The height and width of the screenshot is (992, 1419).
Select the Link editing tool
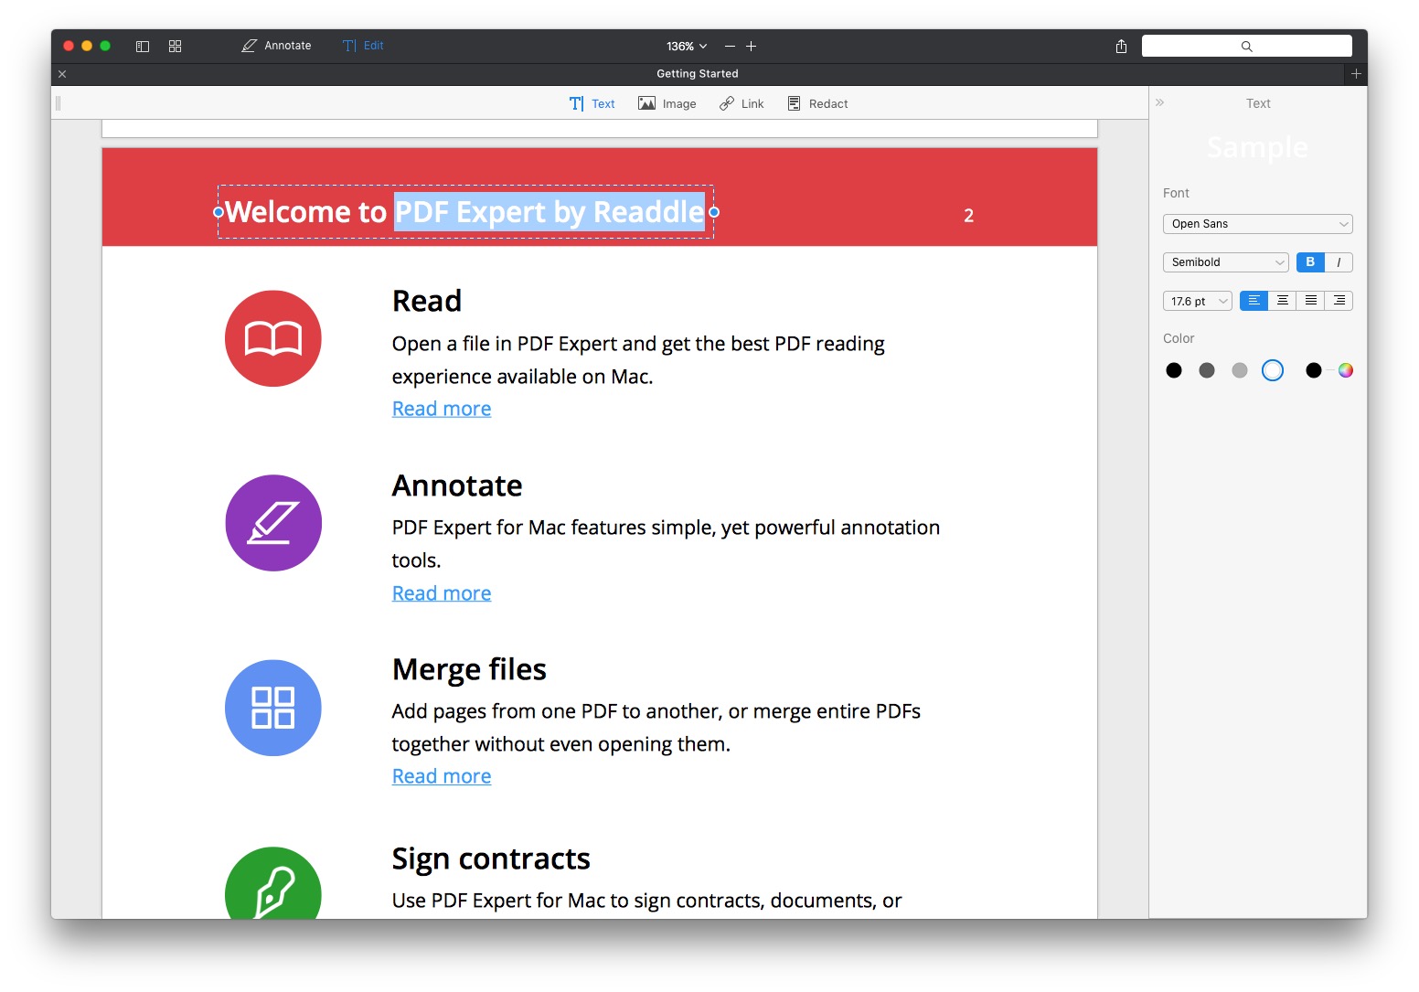742,103
